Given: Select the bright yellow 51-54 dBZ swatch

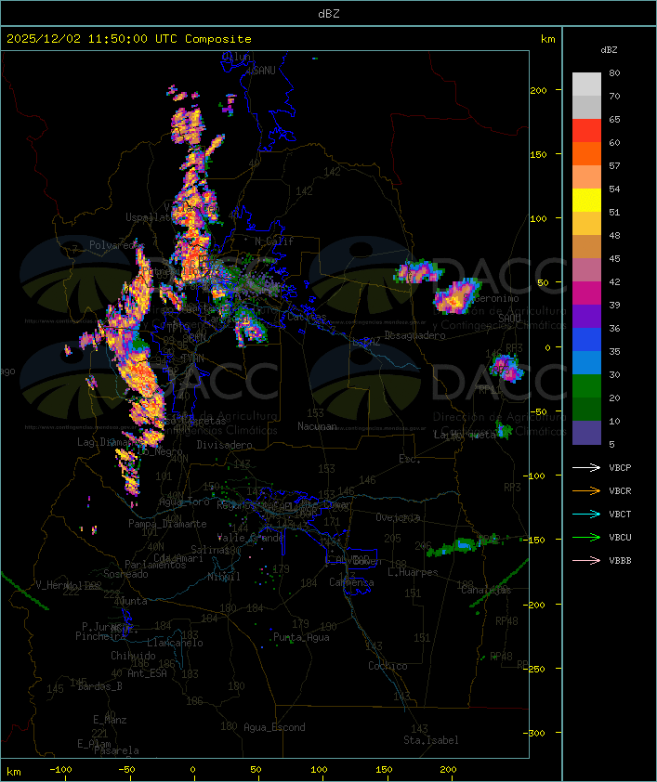Looking at the screenshot, I should pyautogui.click(x=586, y=200).
